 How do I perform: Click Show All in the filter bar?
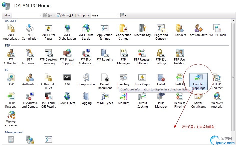point(65,15)
